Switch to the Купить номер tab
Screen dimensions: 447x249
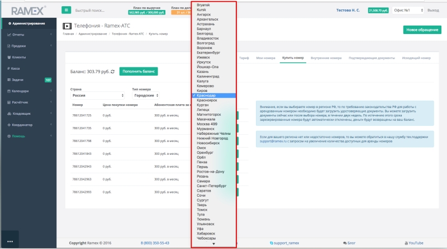[293, 58]
